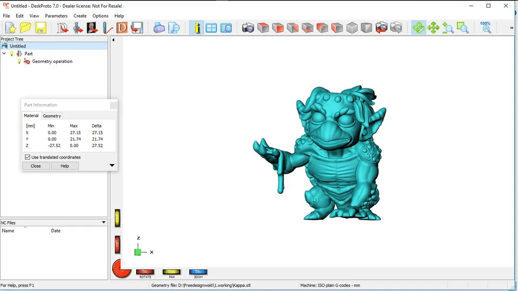Click the Print icon
This screenshot has height=291, width=518.
point(159,28)
